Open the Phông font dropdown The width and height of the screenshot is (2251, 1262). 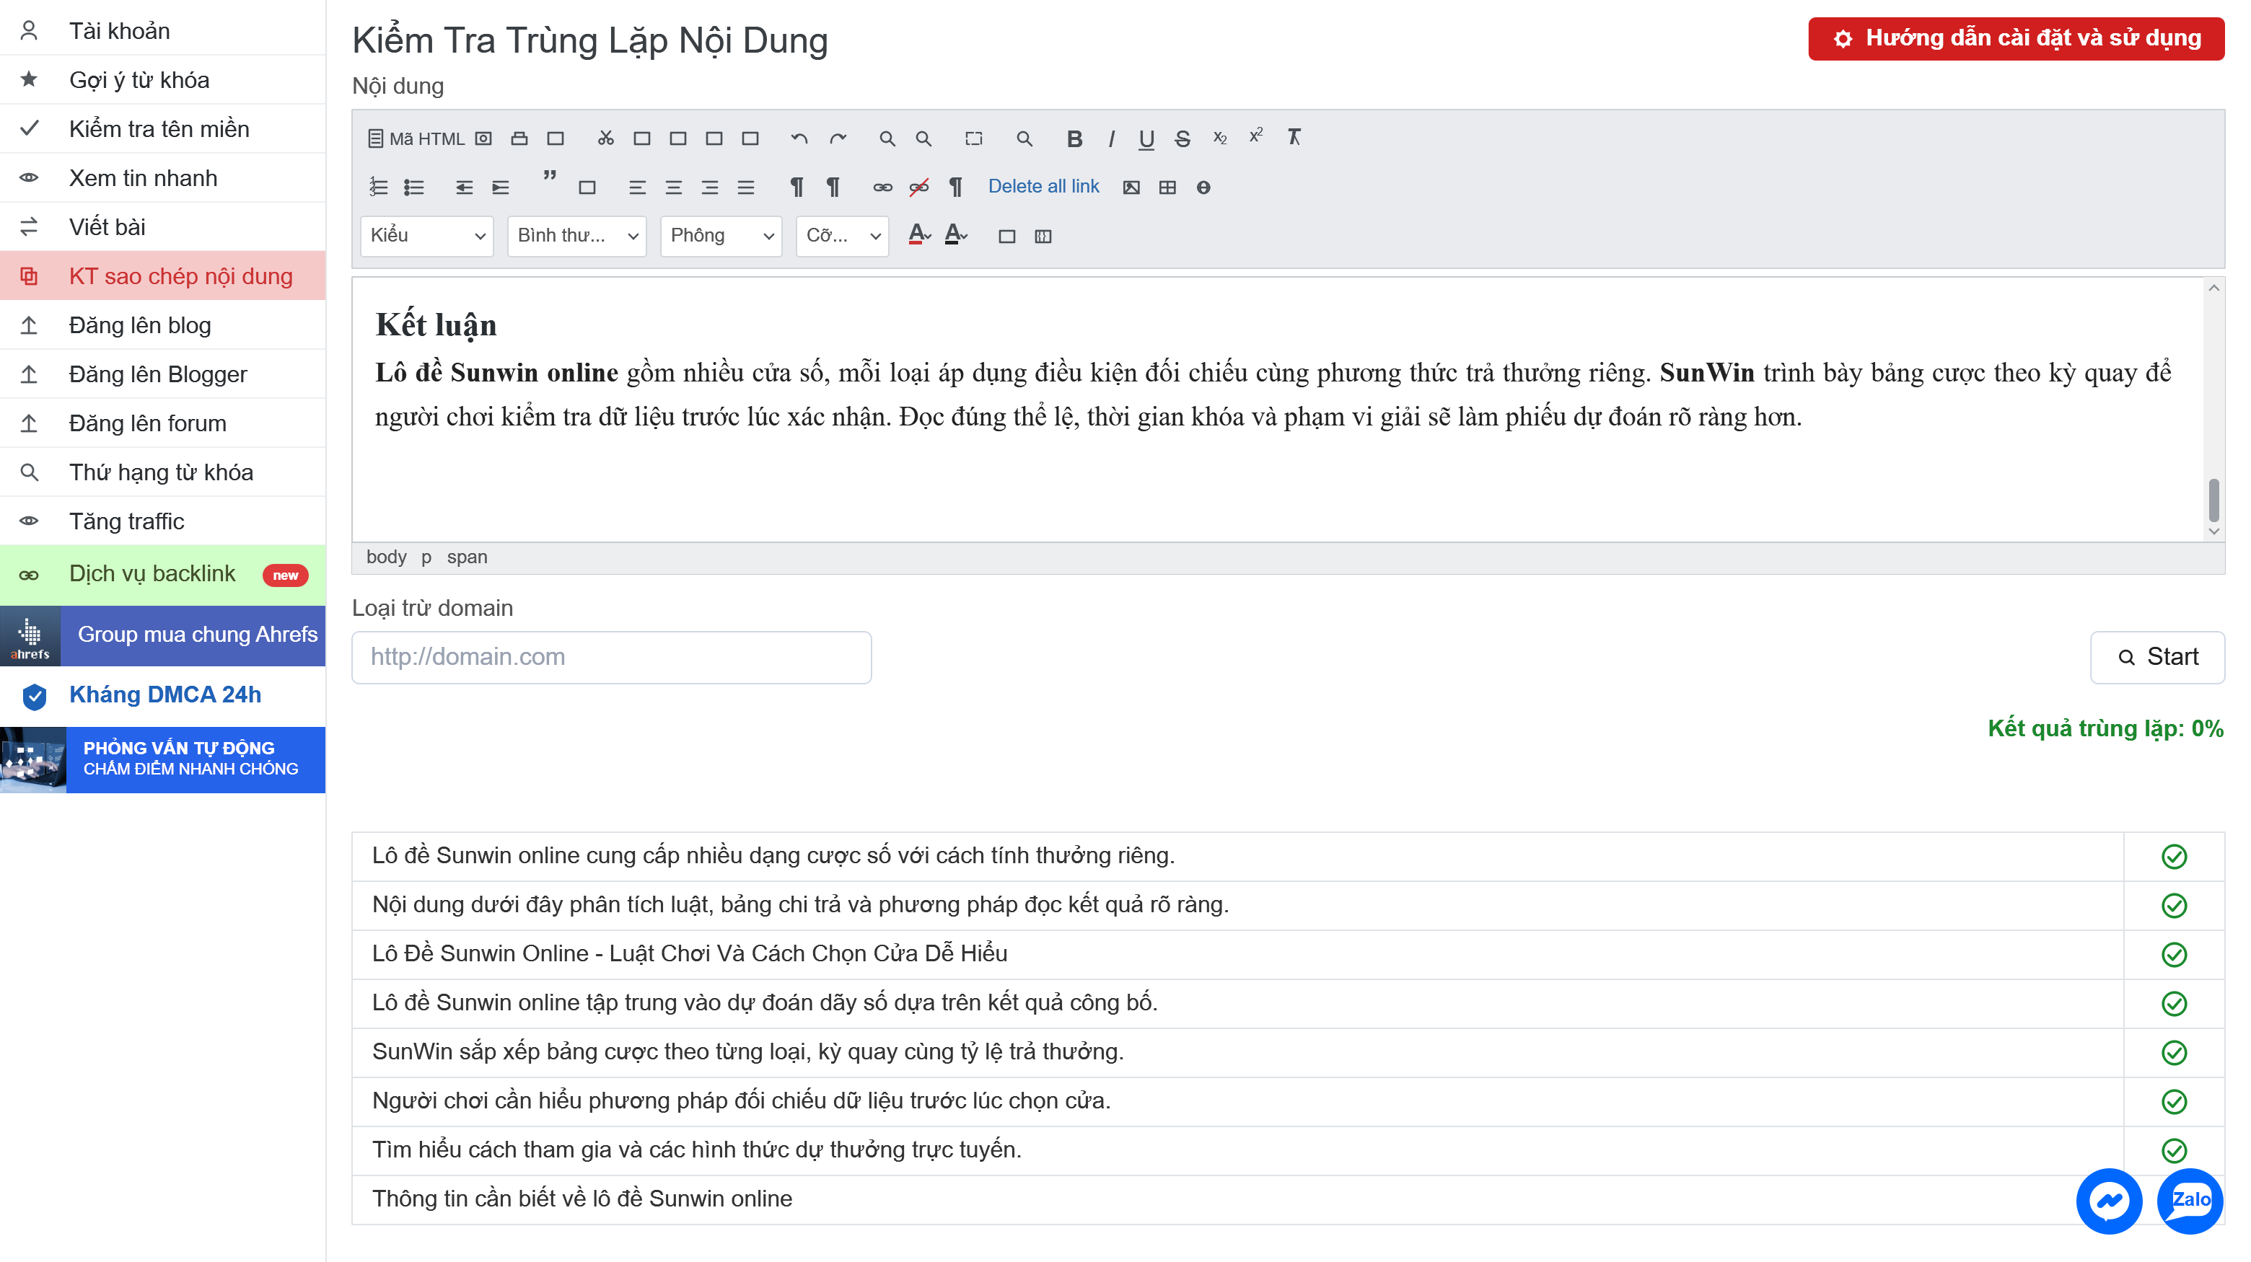721,236
